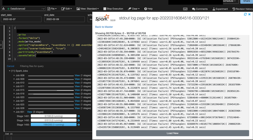This screenshot has width=253, height=140.
Task: Click the Load New button
Action: pyautogui.click(x=172, y=133)
